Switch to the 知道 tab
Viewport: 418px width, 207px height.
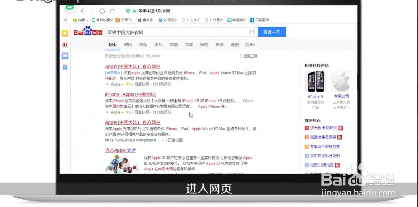pos(174,45)
